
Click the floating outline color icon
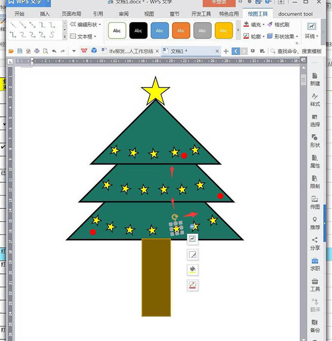[193, 285]
